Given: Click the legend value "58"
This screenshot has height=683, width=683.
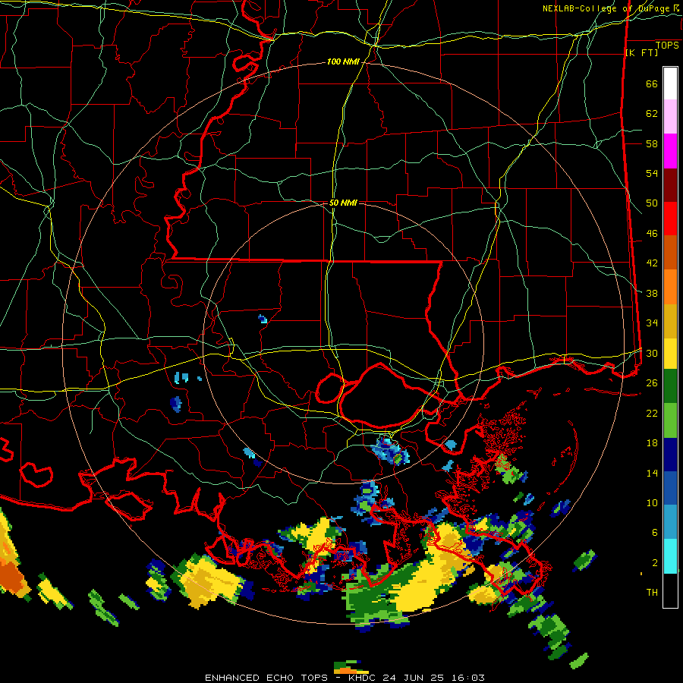Looking at the screenshot, I should point(652,143).
